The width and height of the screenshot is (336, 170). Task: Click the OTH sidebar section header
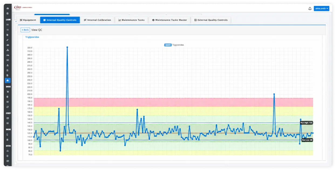click(x=8, y=146)
